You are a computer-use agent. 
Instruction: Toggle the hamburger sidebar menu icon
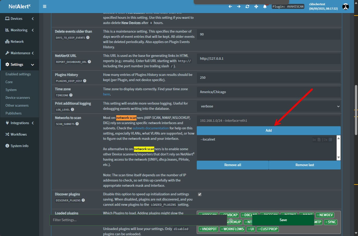(45, 7)
